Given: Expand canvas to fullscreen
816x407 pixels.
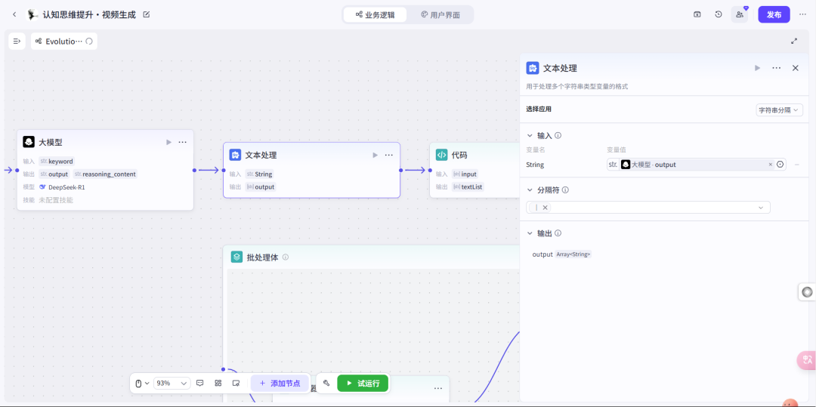Looking at the screenshot, I should (x=794, y=41).
